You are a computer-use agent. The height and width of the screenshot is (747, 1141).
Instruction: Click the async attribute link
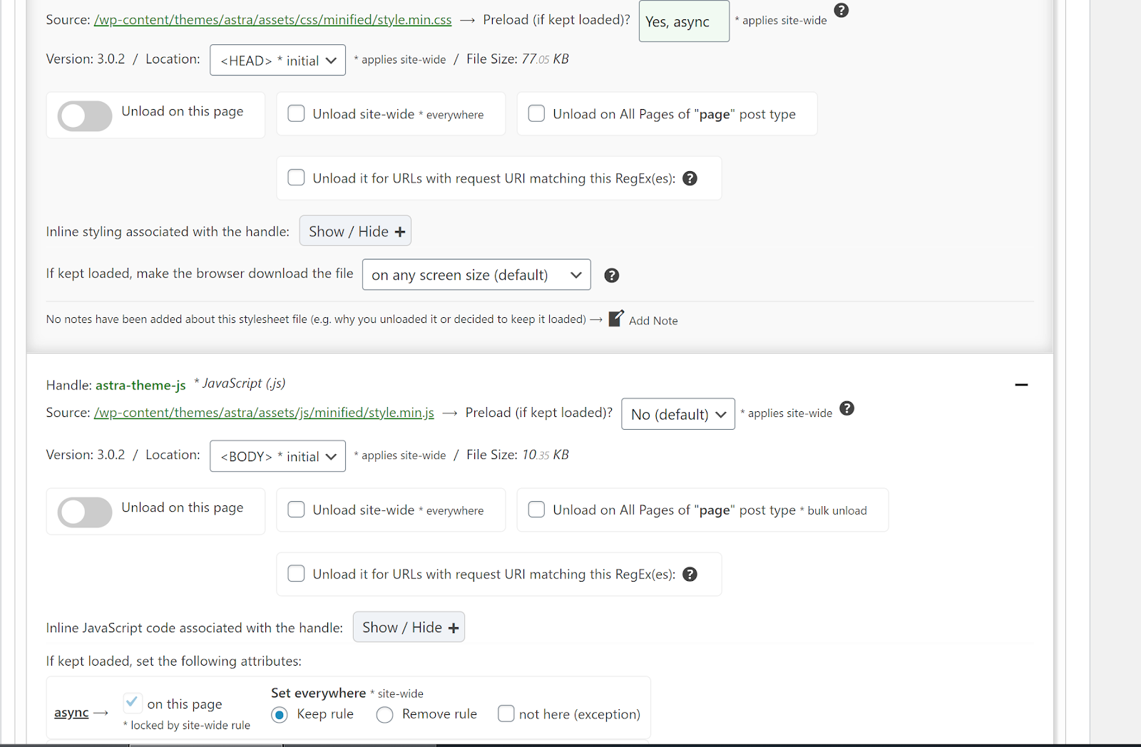coord(71,713)
